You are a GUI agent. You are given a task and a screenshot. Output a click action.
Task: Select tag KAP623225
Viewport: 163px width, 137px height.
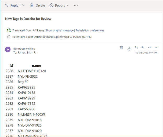pyautogui.click(x=26, y=87)
